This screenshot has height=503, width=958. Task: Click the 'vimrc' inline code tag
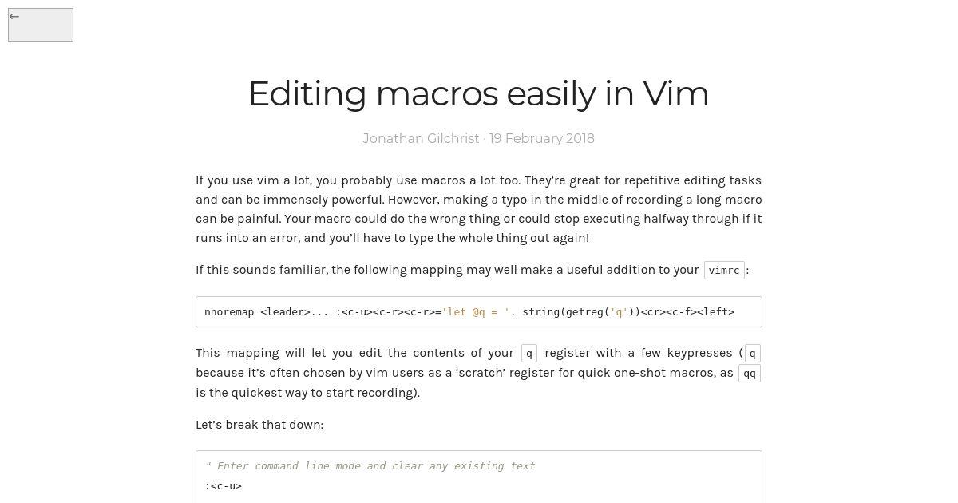click(x=724, y=270)
